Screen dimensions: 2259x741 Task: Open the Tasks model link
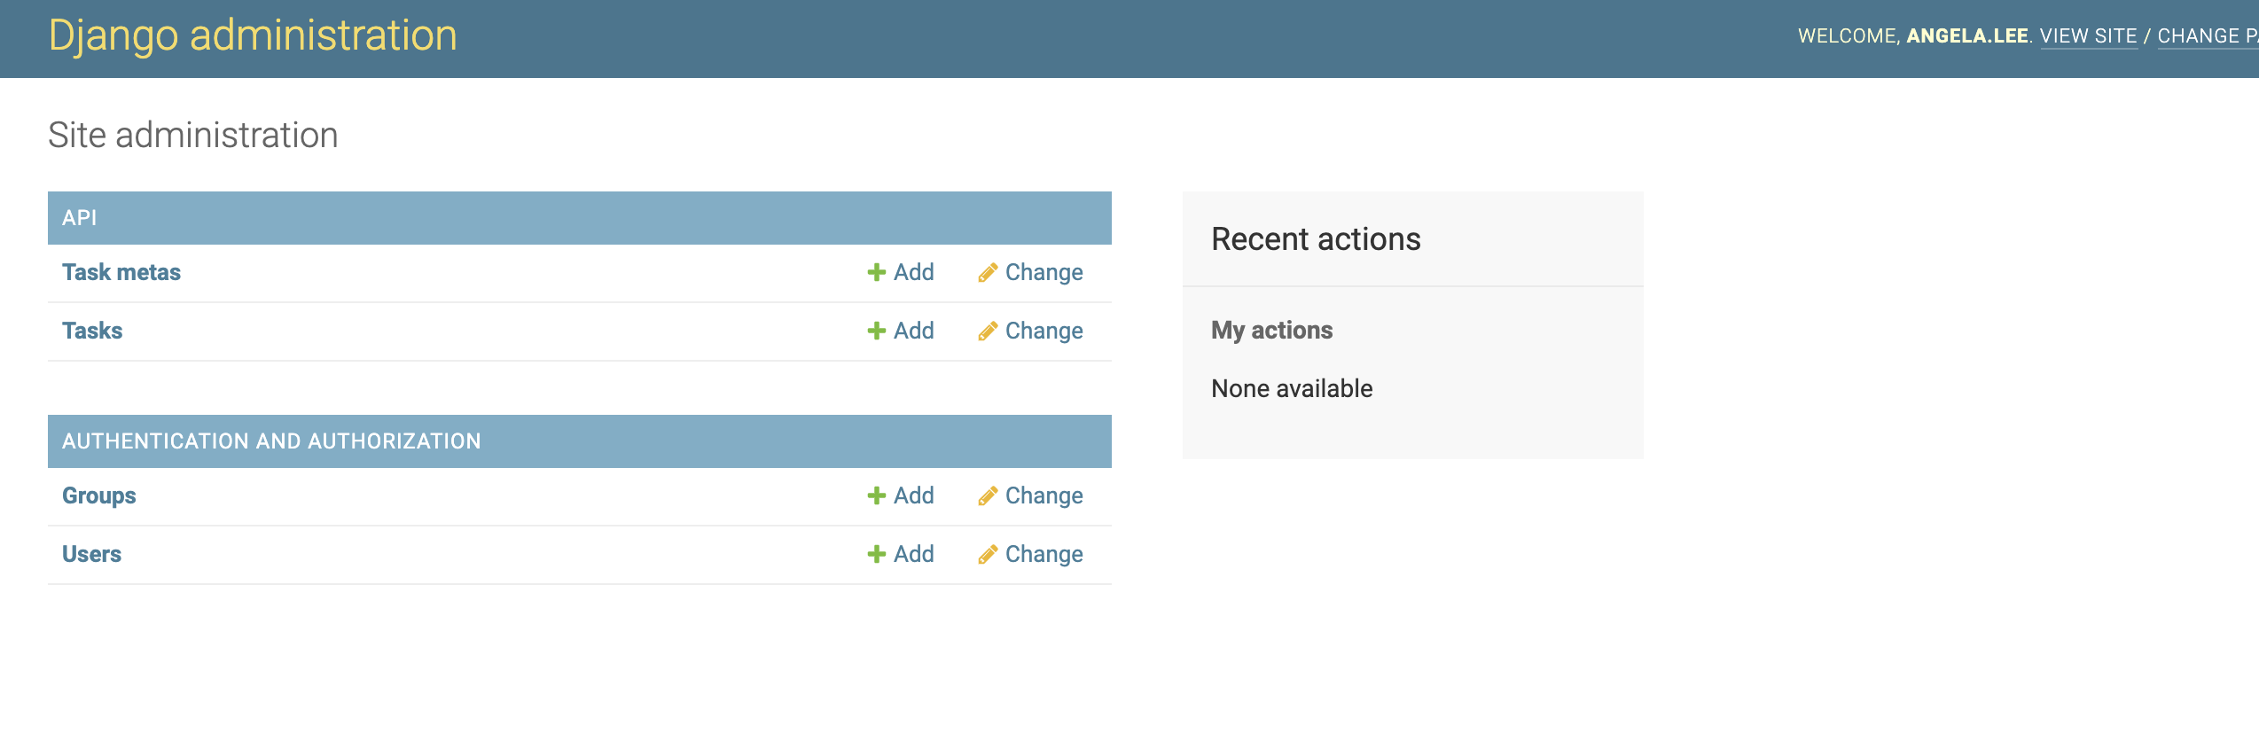click(92, 331)
